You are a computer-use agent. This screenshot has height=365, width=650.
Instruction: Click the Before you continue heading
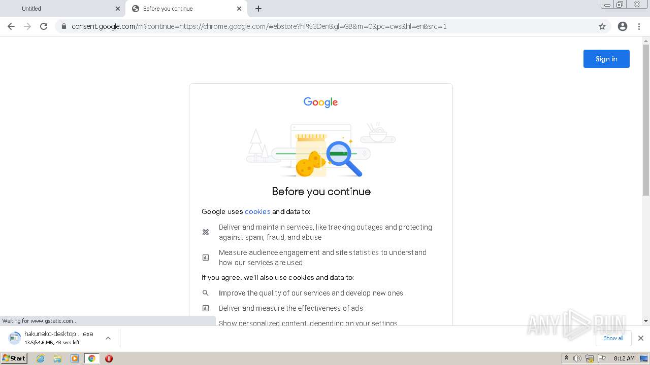click(321, 191)
